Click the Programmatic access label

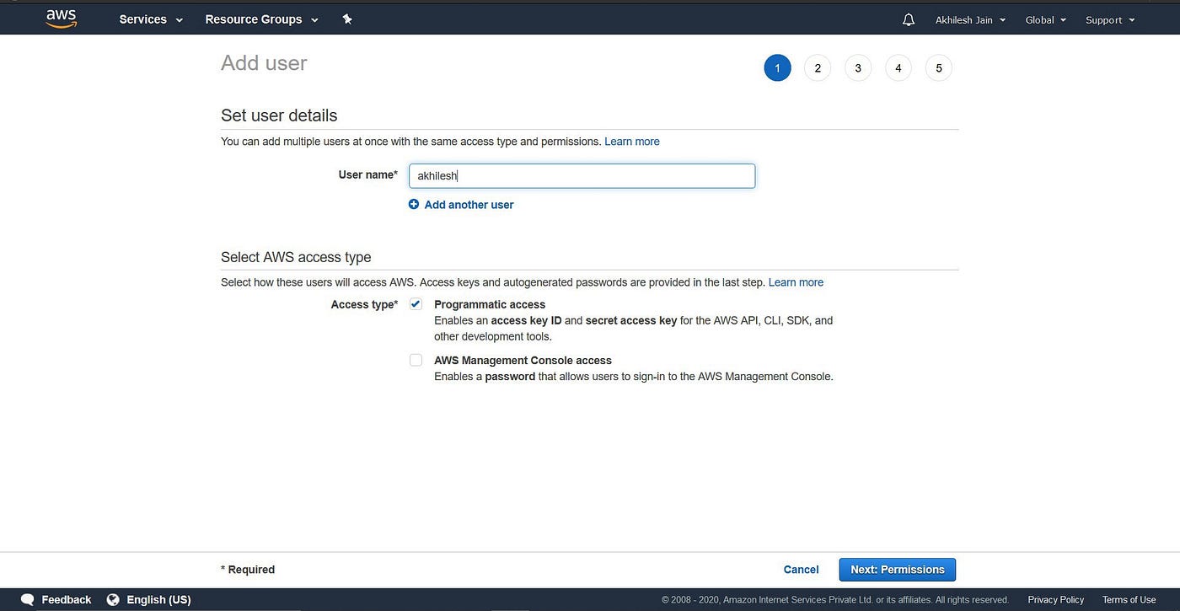coord(490,304)
